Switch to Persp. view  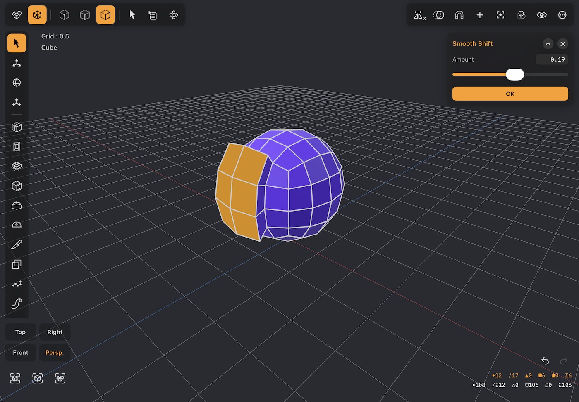pyautogui.click(x=55, y=353)
